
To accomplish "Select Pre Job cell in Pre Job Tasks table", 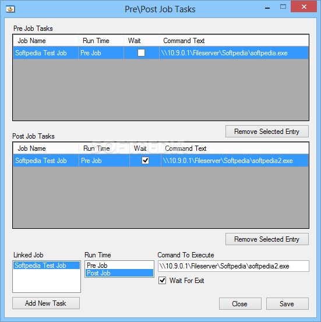I will (101, 53).
